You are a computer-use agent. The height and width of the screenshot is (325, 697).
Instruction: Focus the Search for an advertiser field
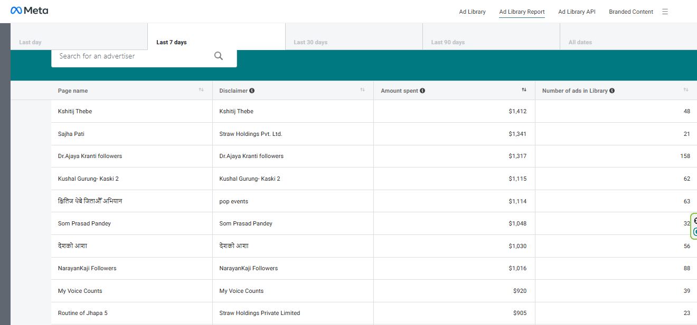[132, 56]
